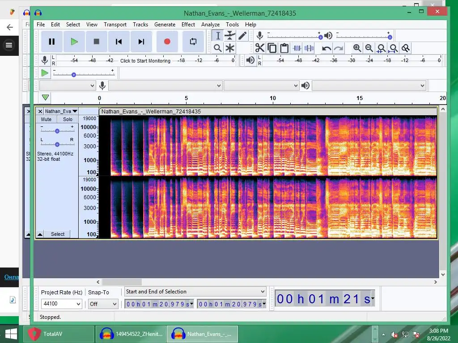Click the Silence audio selection icon
Screen dimensions: 458x343
pos(309,48)
